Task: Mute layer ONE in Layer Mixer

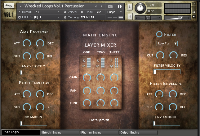Action: (x=84, y=66)
